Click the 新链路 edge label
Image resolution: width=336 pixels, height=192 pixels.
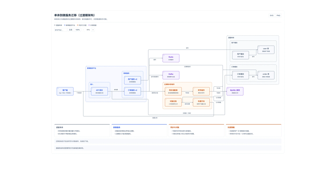click(x=116, y=90)
